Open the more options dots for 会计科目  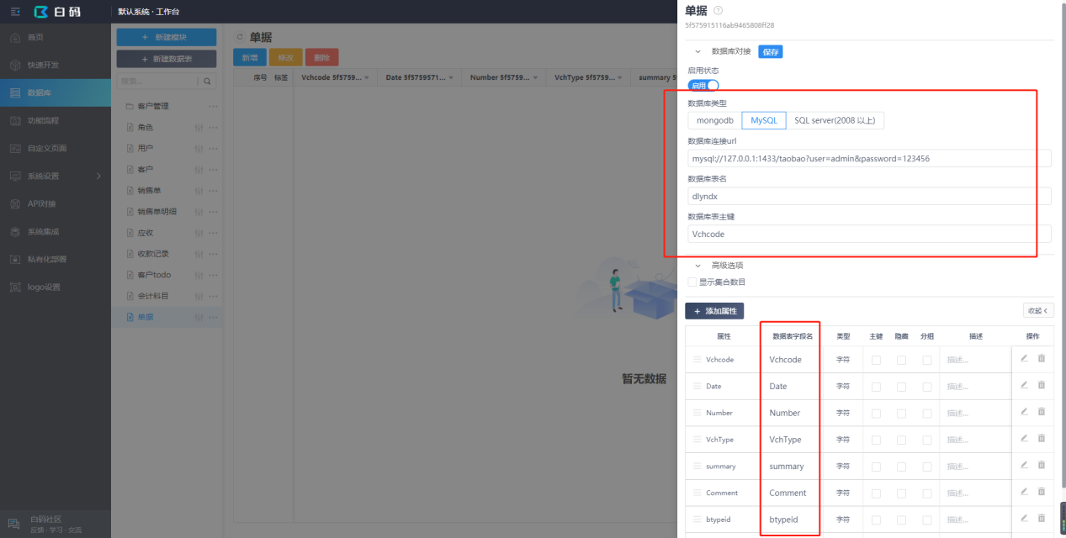click(213, 296)
